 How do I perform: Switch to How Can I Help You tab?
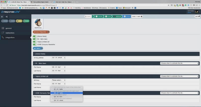[x=64, y=2]
